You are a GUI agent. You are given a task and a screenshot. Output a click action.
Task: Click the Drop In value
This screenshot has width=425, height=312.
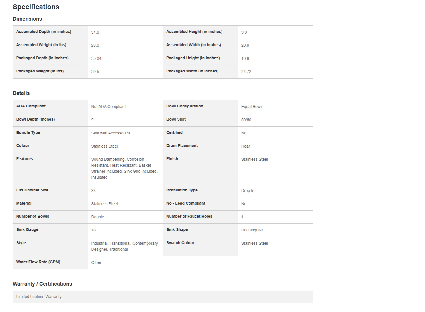248,191
